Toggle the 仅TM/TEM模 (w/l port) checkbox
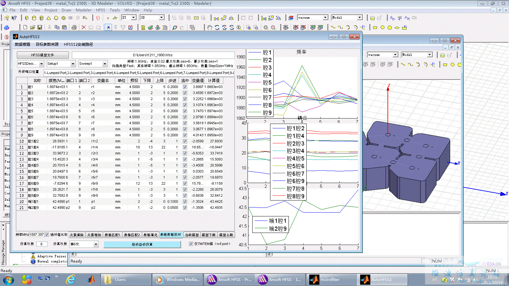 191,244
